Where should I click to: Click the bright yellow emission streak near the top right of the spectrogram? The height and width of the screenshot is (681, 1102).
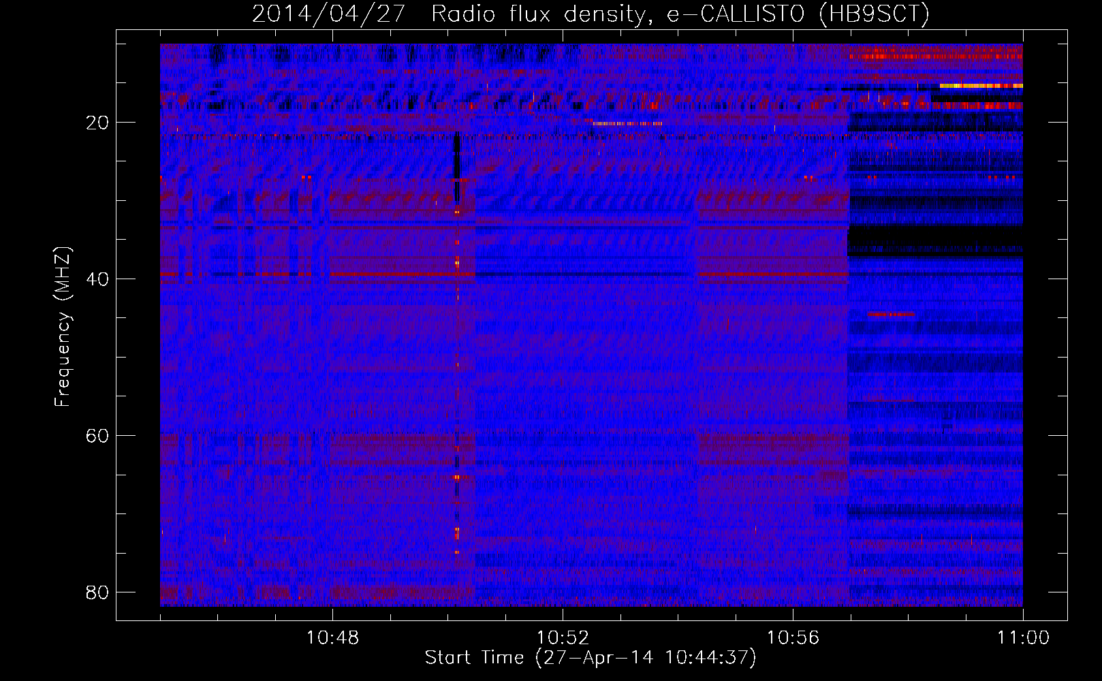point(981,86)
